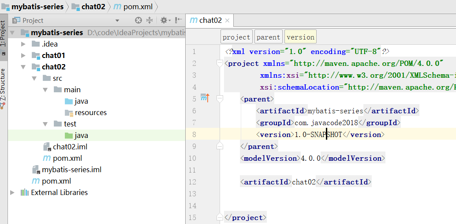Click the collapse all icon in Project panel

pos(149,20)
